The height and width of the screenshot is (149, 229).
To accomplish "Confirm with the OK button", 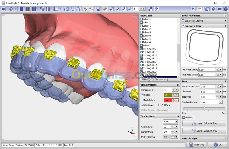I will tap(218, 144).
